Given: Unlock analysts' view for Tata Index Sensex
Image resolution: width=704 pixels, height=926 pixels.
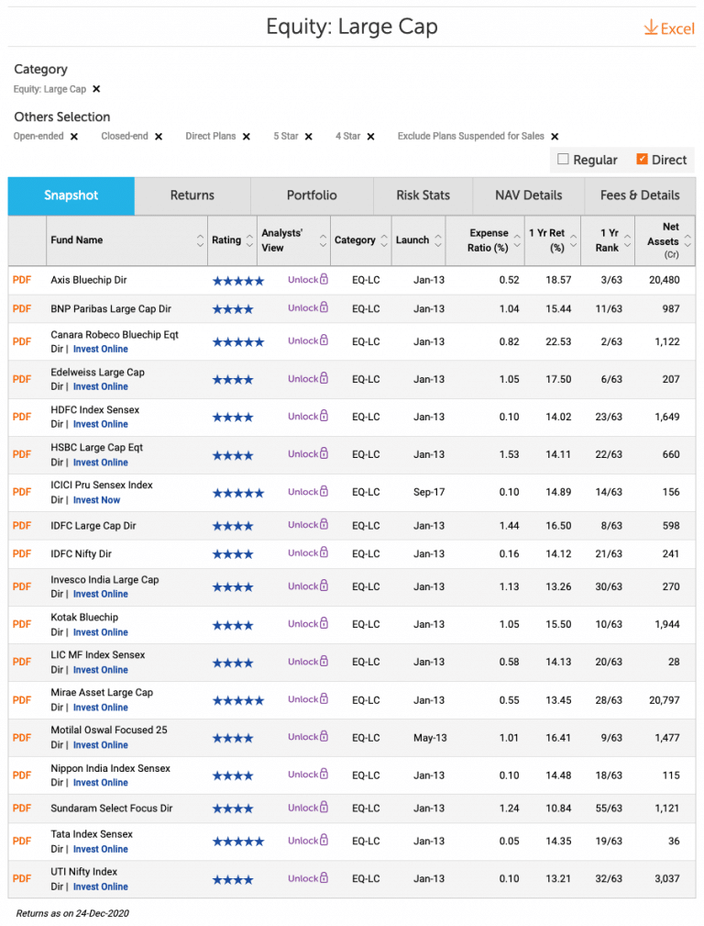Looking at the screenshot, I should point(308,841).
